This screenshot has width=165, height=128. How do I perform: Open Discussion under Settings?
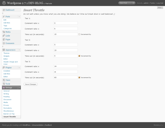click(x=7, y=99)
